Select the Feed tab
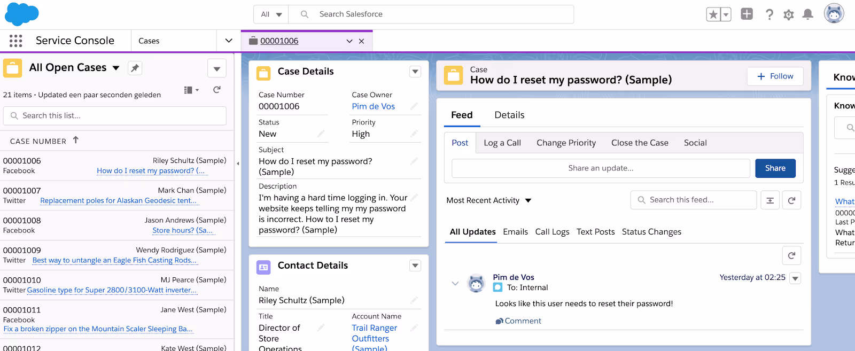855x351 pixels. (x=462, y=115)
